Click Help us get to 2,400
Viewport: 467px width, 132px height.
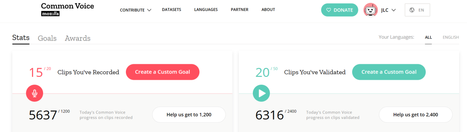click(416, 115)
